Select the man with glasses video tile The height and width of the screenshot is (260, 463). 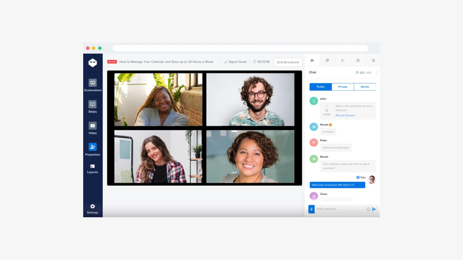[x=251, y=99]
